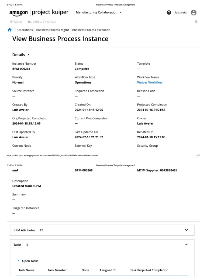The width and height of the screenshot is (207, 277).
Task: Sort by Task Name column header
Action: click(26, 270)
